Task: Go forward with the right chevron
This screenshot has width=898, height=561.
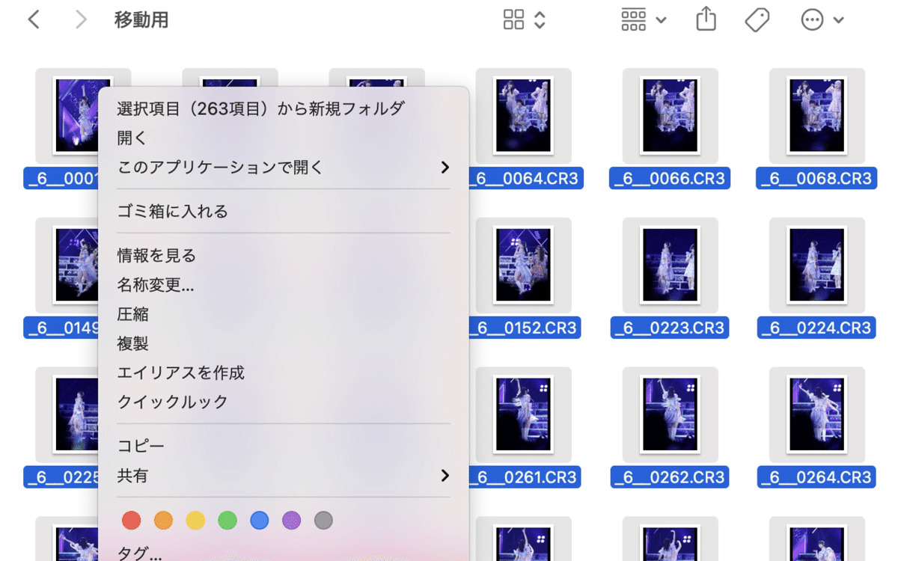Action: 81,20
